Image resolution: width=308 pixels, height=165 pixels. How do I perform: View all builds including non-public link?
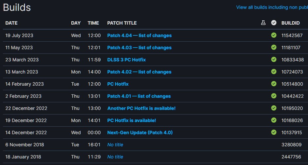coord(272,7)
